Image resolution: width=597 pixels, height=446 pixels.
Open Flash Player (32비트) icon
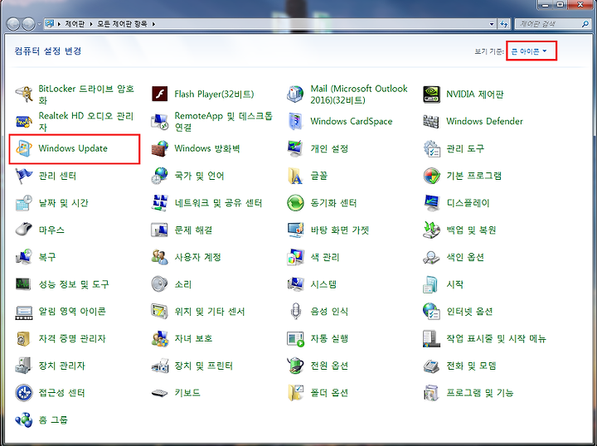(x=159, y=94)
